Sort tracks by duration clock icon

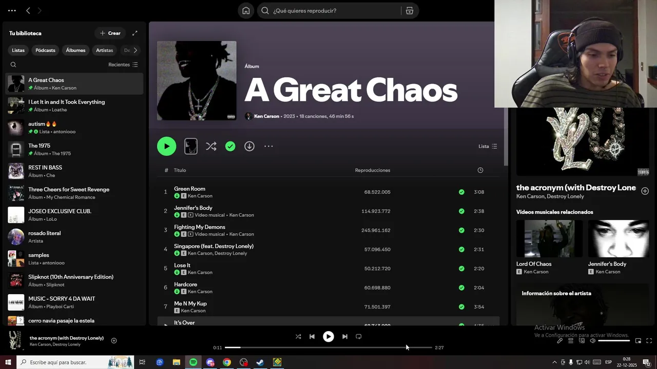pyautogui.click(x=480, y=170)
